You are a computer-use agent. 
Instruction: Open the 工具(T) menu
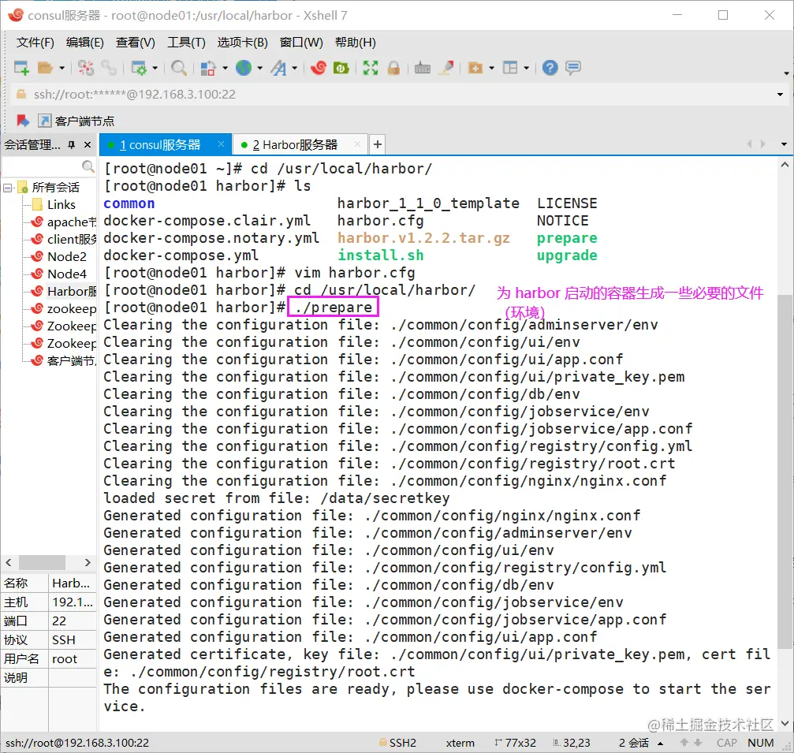pyautogui.click(x=186, y=42)
